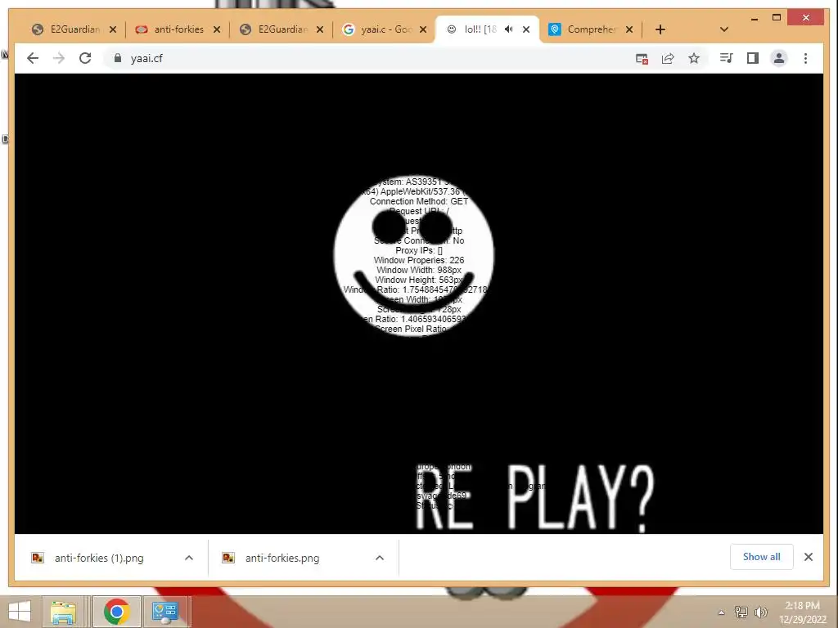Close the downloads bar
Viewport: 838px width, 628px height.
(808, 557)
